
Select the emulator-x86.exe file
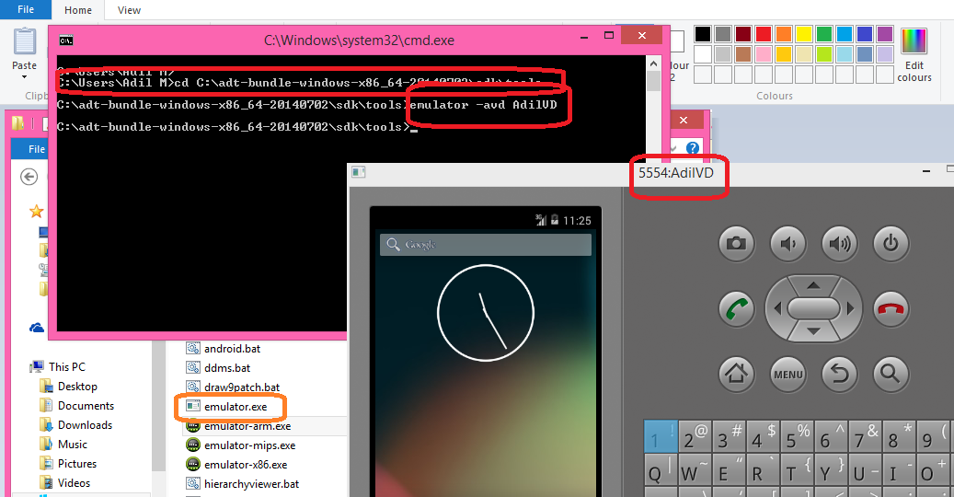tap(246, 465)
